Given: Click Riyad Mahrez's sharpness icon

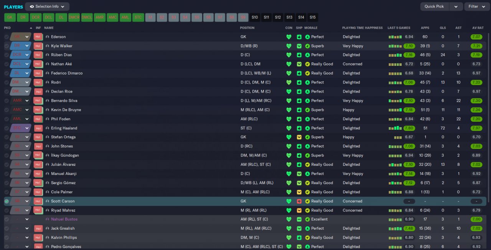Looking at the screenshot, I should point(299,211).
